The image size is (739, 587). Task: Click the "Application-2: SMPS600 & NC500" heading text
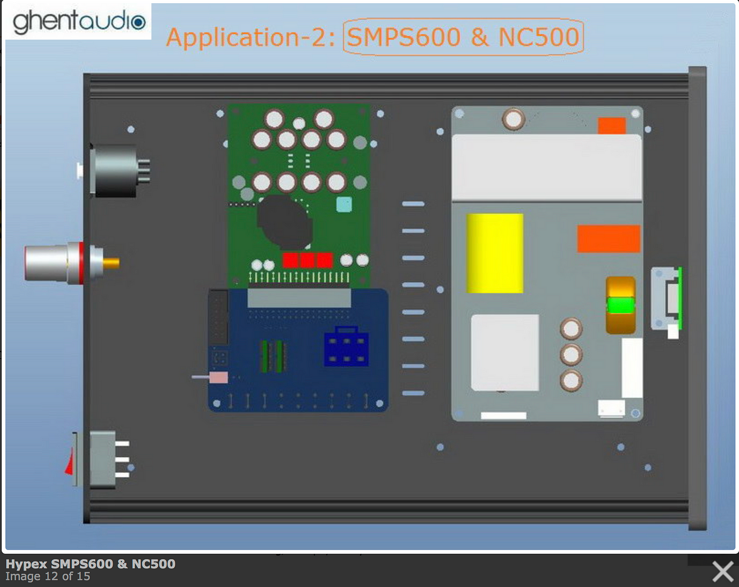coord(374,37)
